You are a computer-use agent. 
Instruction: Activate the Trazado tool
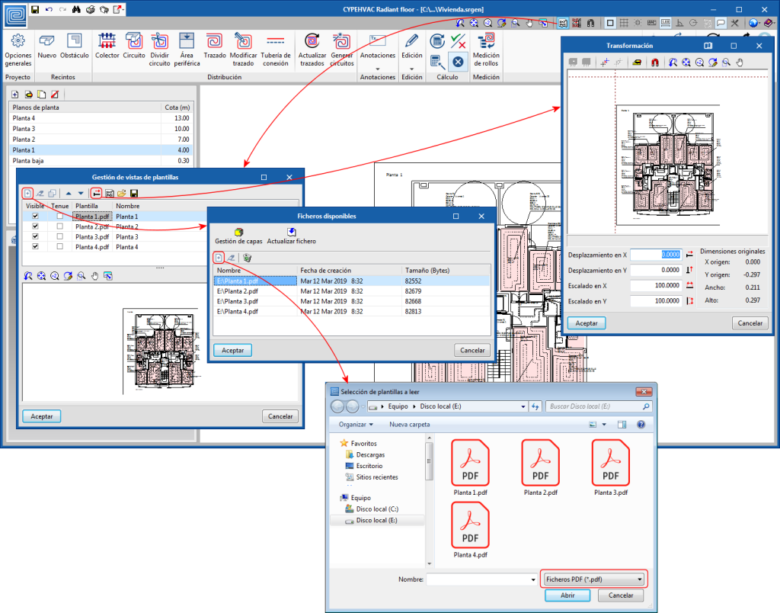[215, 46]
